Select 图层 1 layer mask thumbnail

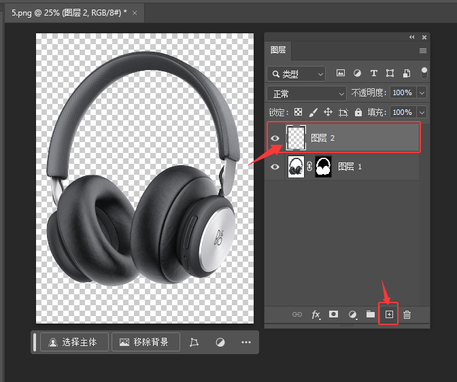323,167
